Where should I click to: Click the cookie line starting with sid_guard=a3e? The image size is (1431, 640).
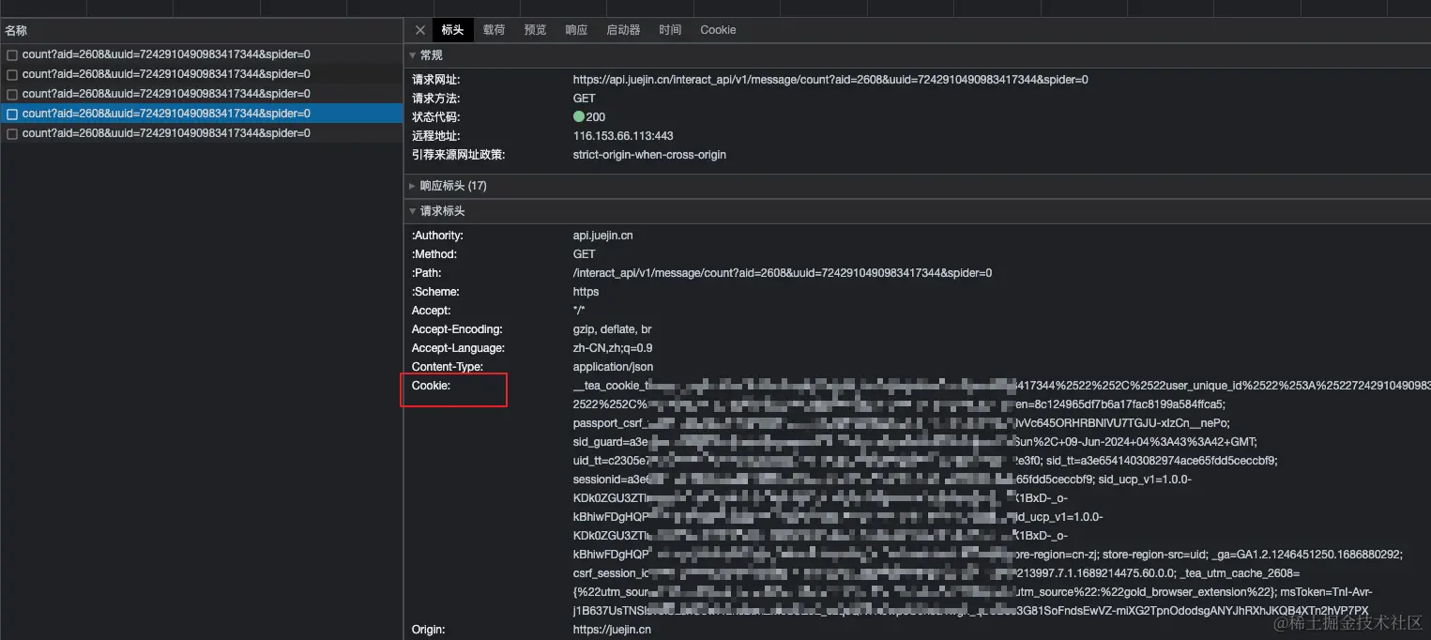915,442
